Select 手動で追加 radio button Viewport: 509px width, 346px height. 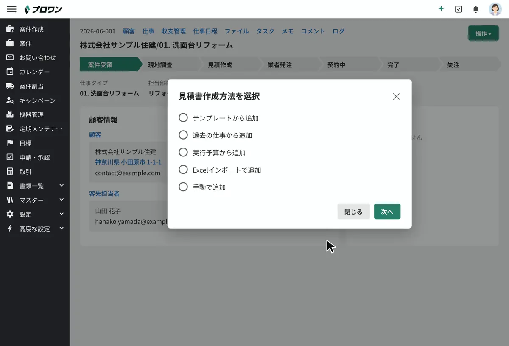[x=183, y=187]
